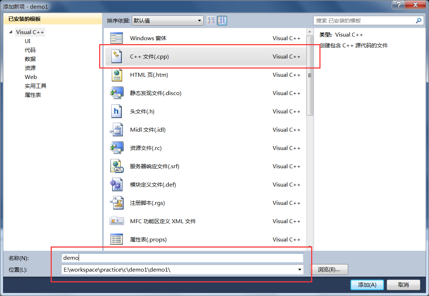The image size is (429, 296).
Task: Click the 取消 button
Action: [x=403, y=285]
